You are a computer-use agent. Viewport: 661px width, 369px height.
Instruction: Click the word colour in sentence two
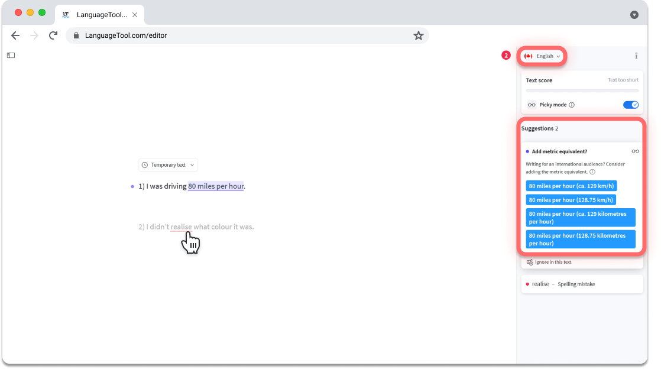click(221, 227)
